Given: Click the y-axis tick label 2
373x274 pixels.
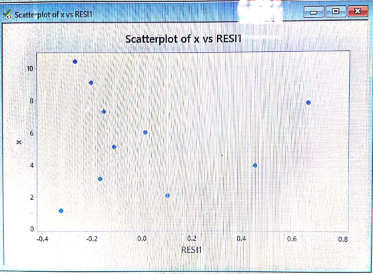Looking at the screenshot, I should pos(32,197).
